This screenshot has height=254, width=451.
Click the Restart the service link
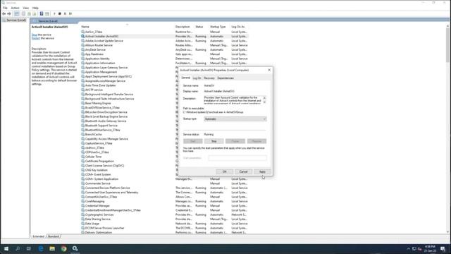(x=36, y=38)
